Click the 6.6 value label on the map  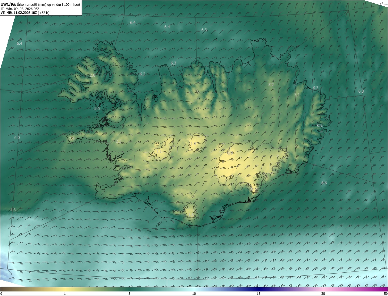[x=324, y=183]
